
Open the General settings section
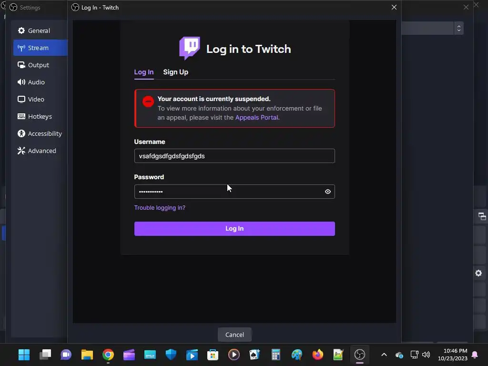pyautogui.click(x=40, y=30)
